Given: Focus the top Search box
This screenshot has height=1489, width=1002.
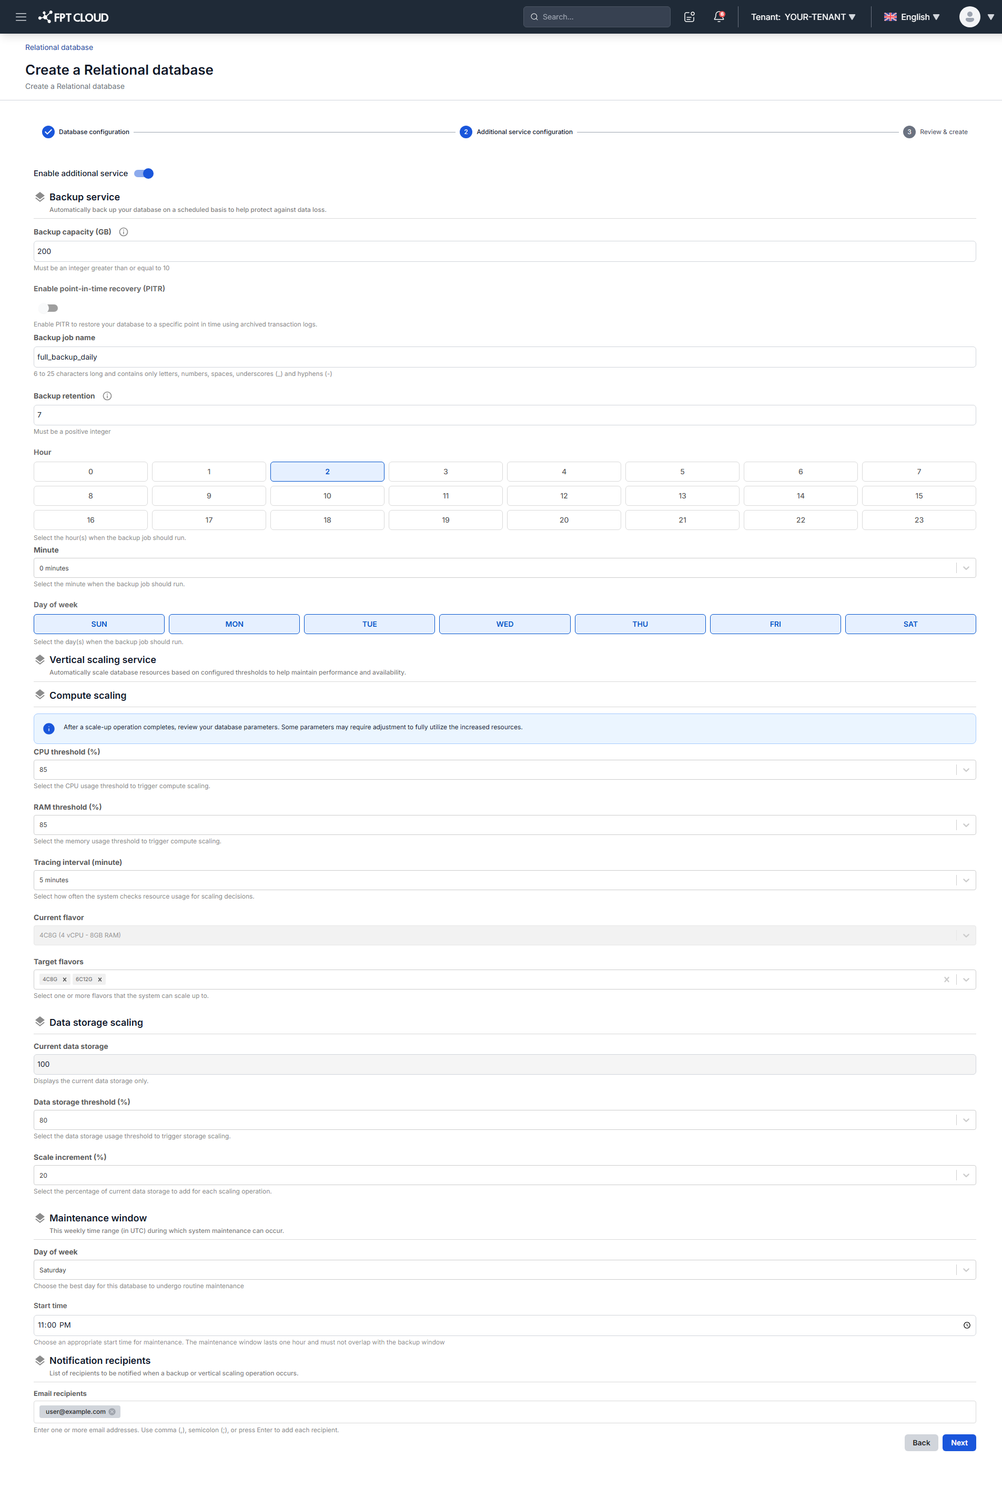Looking at the screenshot, I should pyautogui.click(x=597, y=17).
